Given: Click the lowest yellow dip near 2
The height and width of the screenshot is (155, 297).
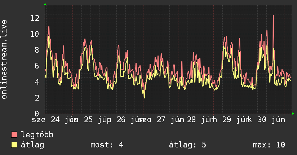Looking at the screenshot, I should point(144,97).
